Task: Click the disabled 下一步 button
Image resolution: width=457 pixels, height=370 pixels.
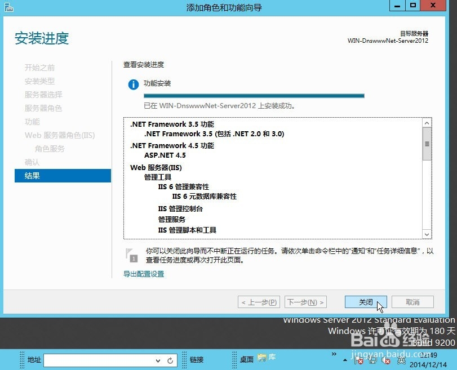Action: (x=305, y=302)
